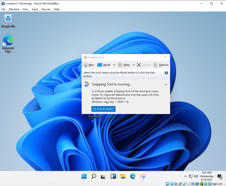Open the Machine menu
The image size is (226, 186).
(14, 9)
